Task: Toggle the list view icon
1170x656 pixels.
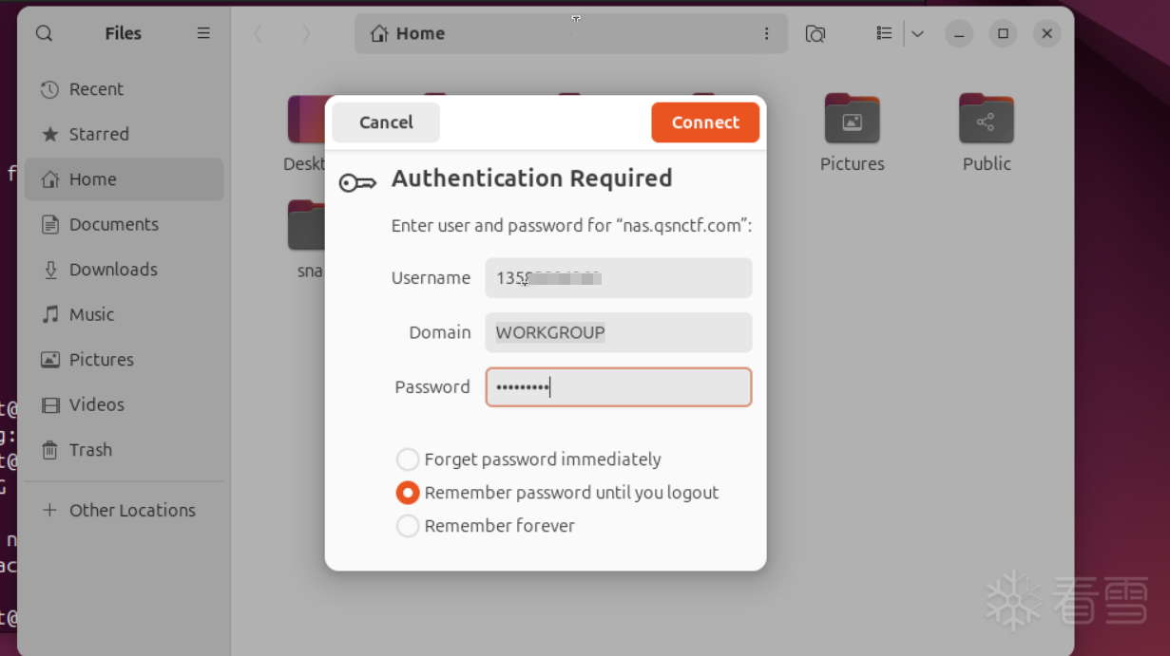Action: pos(884,33)
